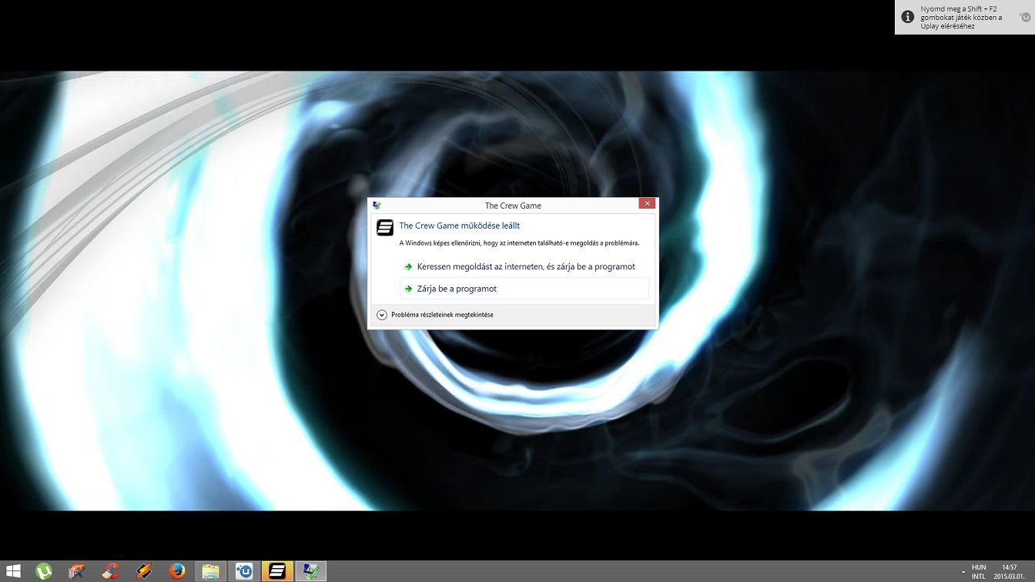Screen dimensions: 1035x582
Task: Switch to Uplay taskbar button
Action: pyautogui.click(x=244, y=571)
